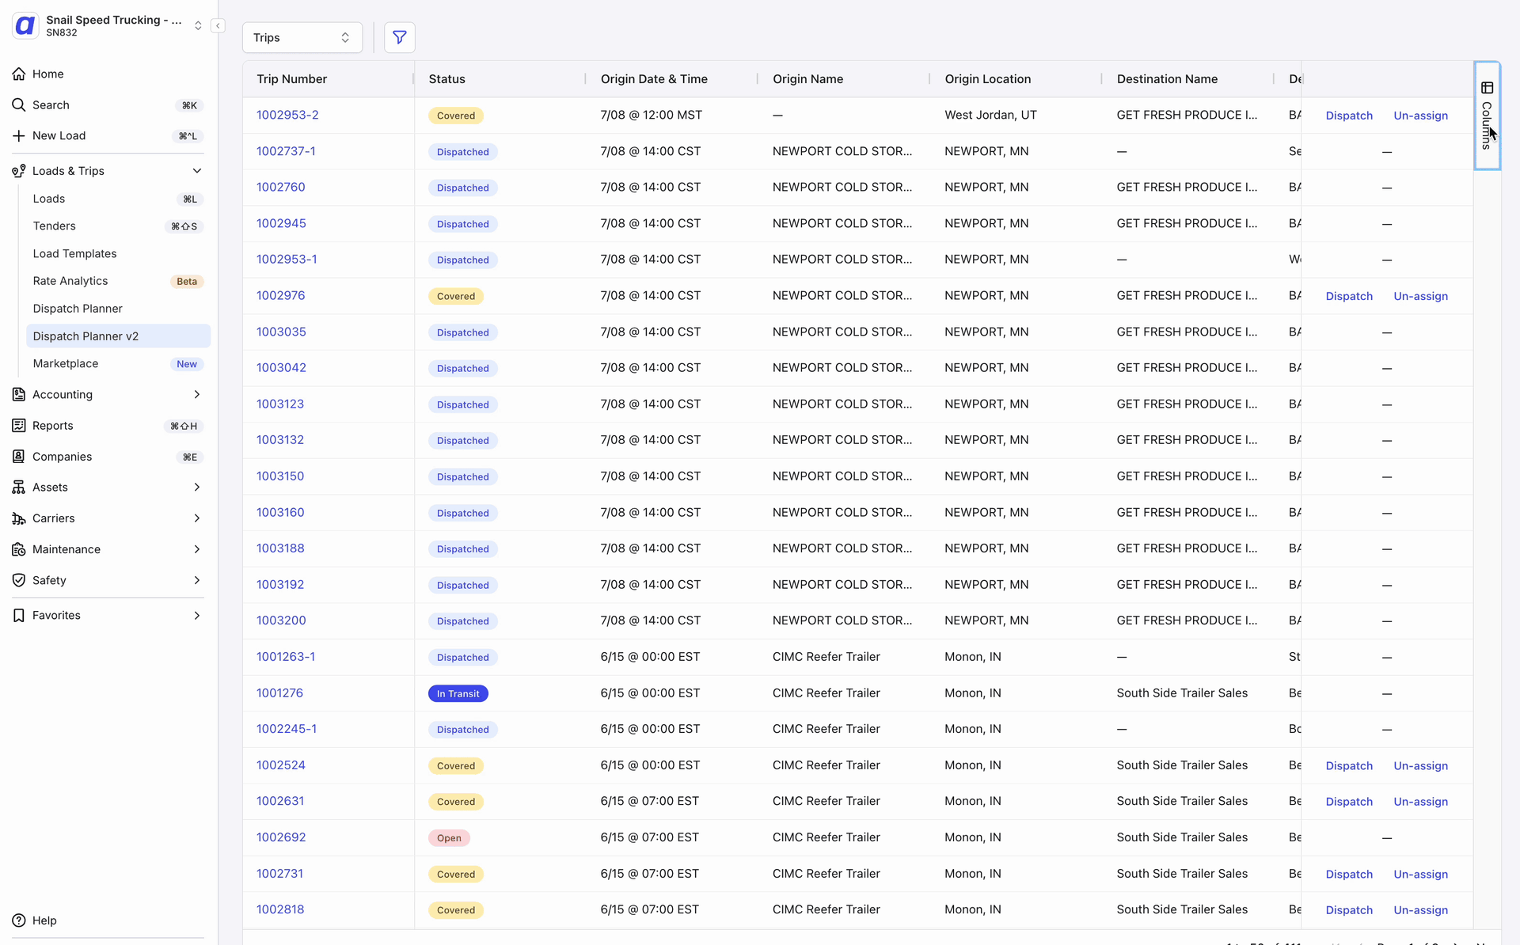Screen dimensions: 1520x945
Task: Click the Maintenance icon
Action: 19,549
